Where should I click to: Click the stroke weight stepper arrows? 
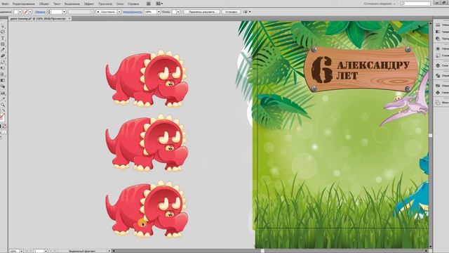(49, 12)
